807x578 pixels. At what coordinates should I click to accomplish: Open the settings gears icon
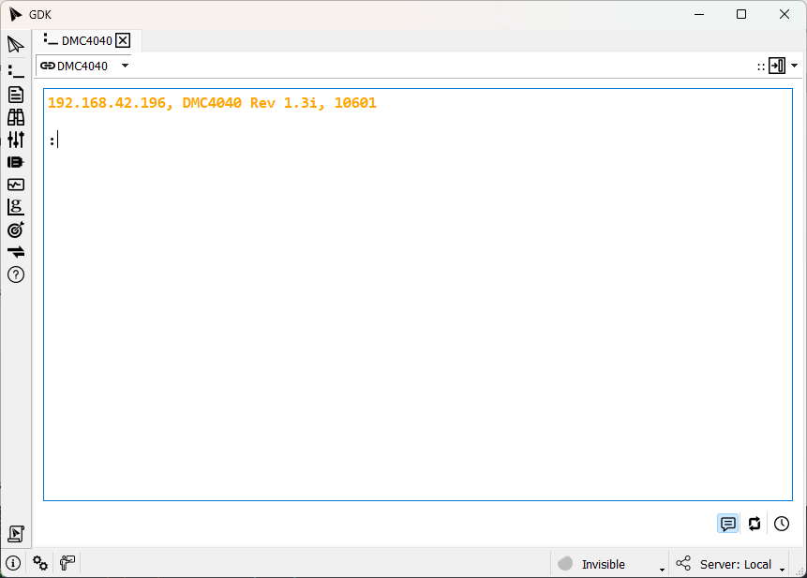pos(40,563)
